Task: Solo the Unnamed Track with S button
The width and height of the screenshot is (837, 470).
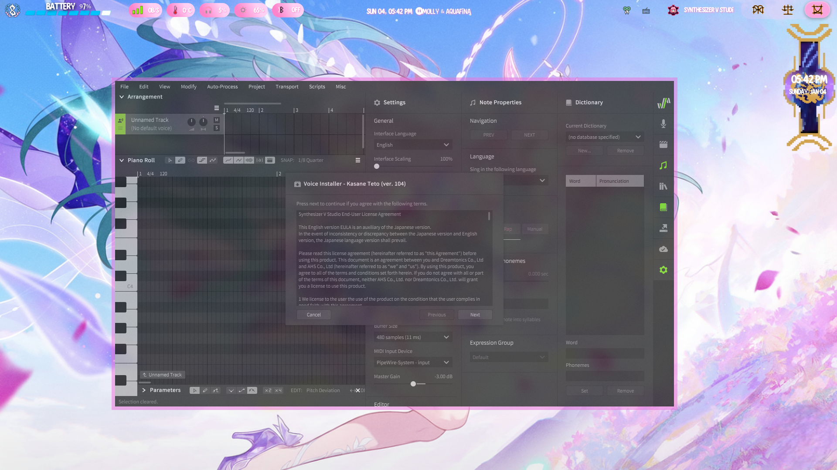Action: pos(217,128)
